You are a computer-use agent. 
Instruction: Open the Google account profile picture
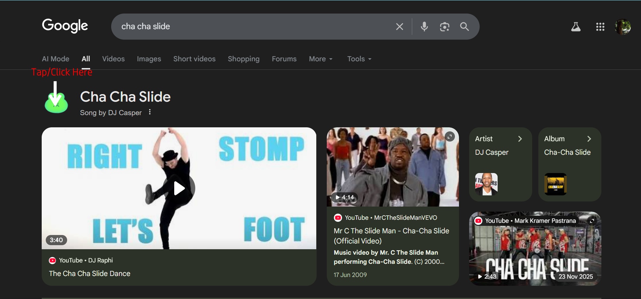(x=623, y=27)
